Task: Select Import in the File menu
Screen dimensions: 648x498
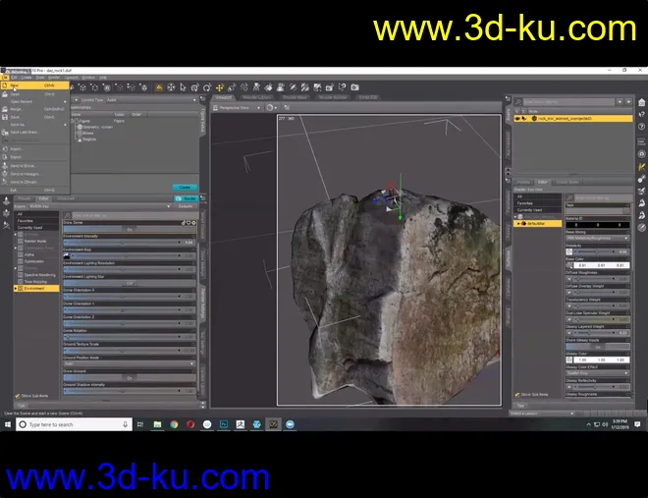Action: tap(34, 148)
